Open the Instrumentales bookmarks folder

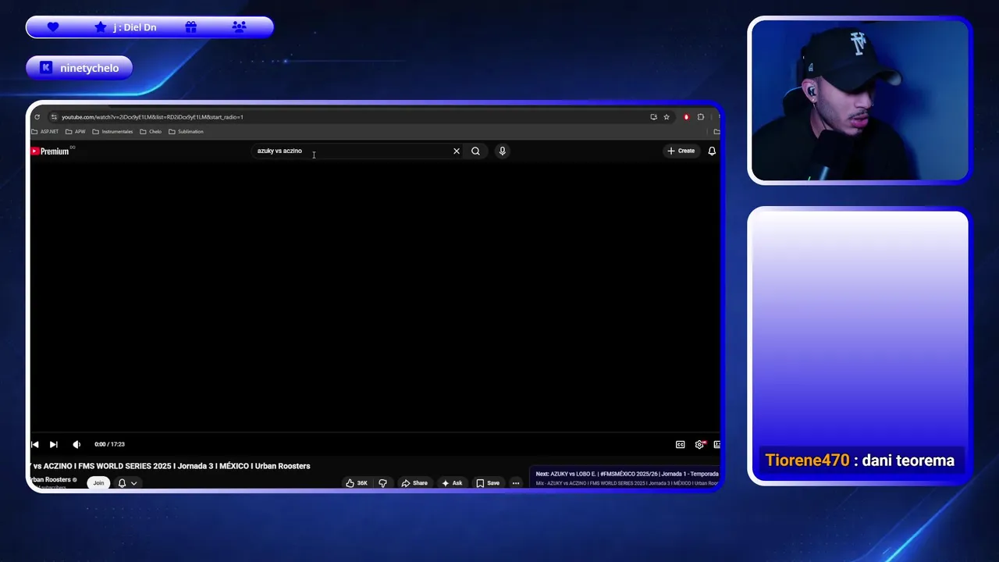[x=112, y=132]
